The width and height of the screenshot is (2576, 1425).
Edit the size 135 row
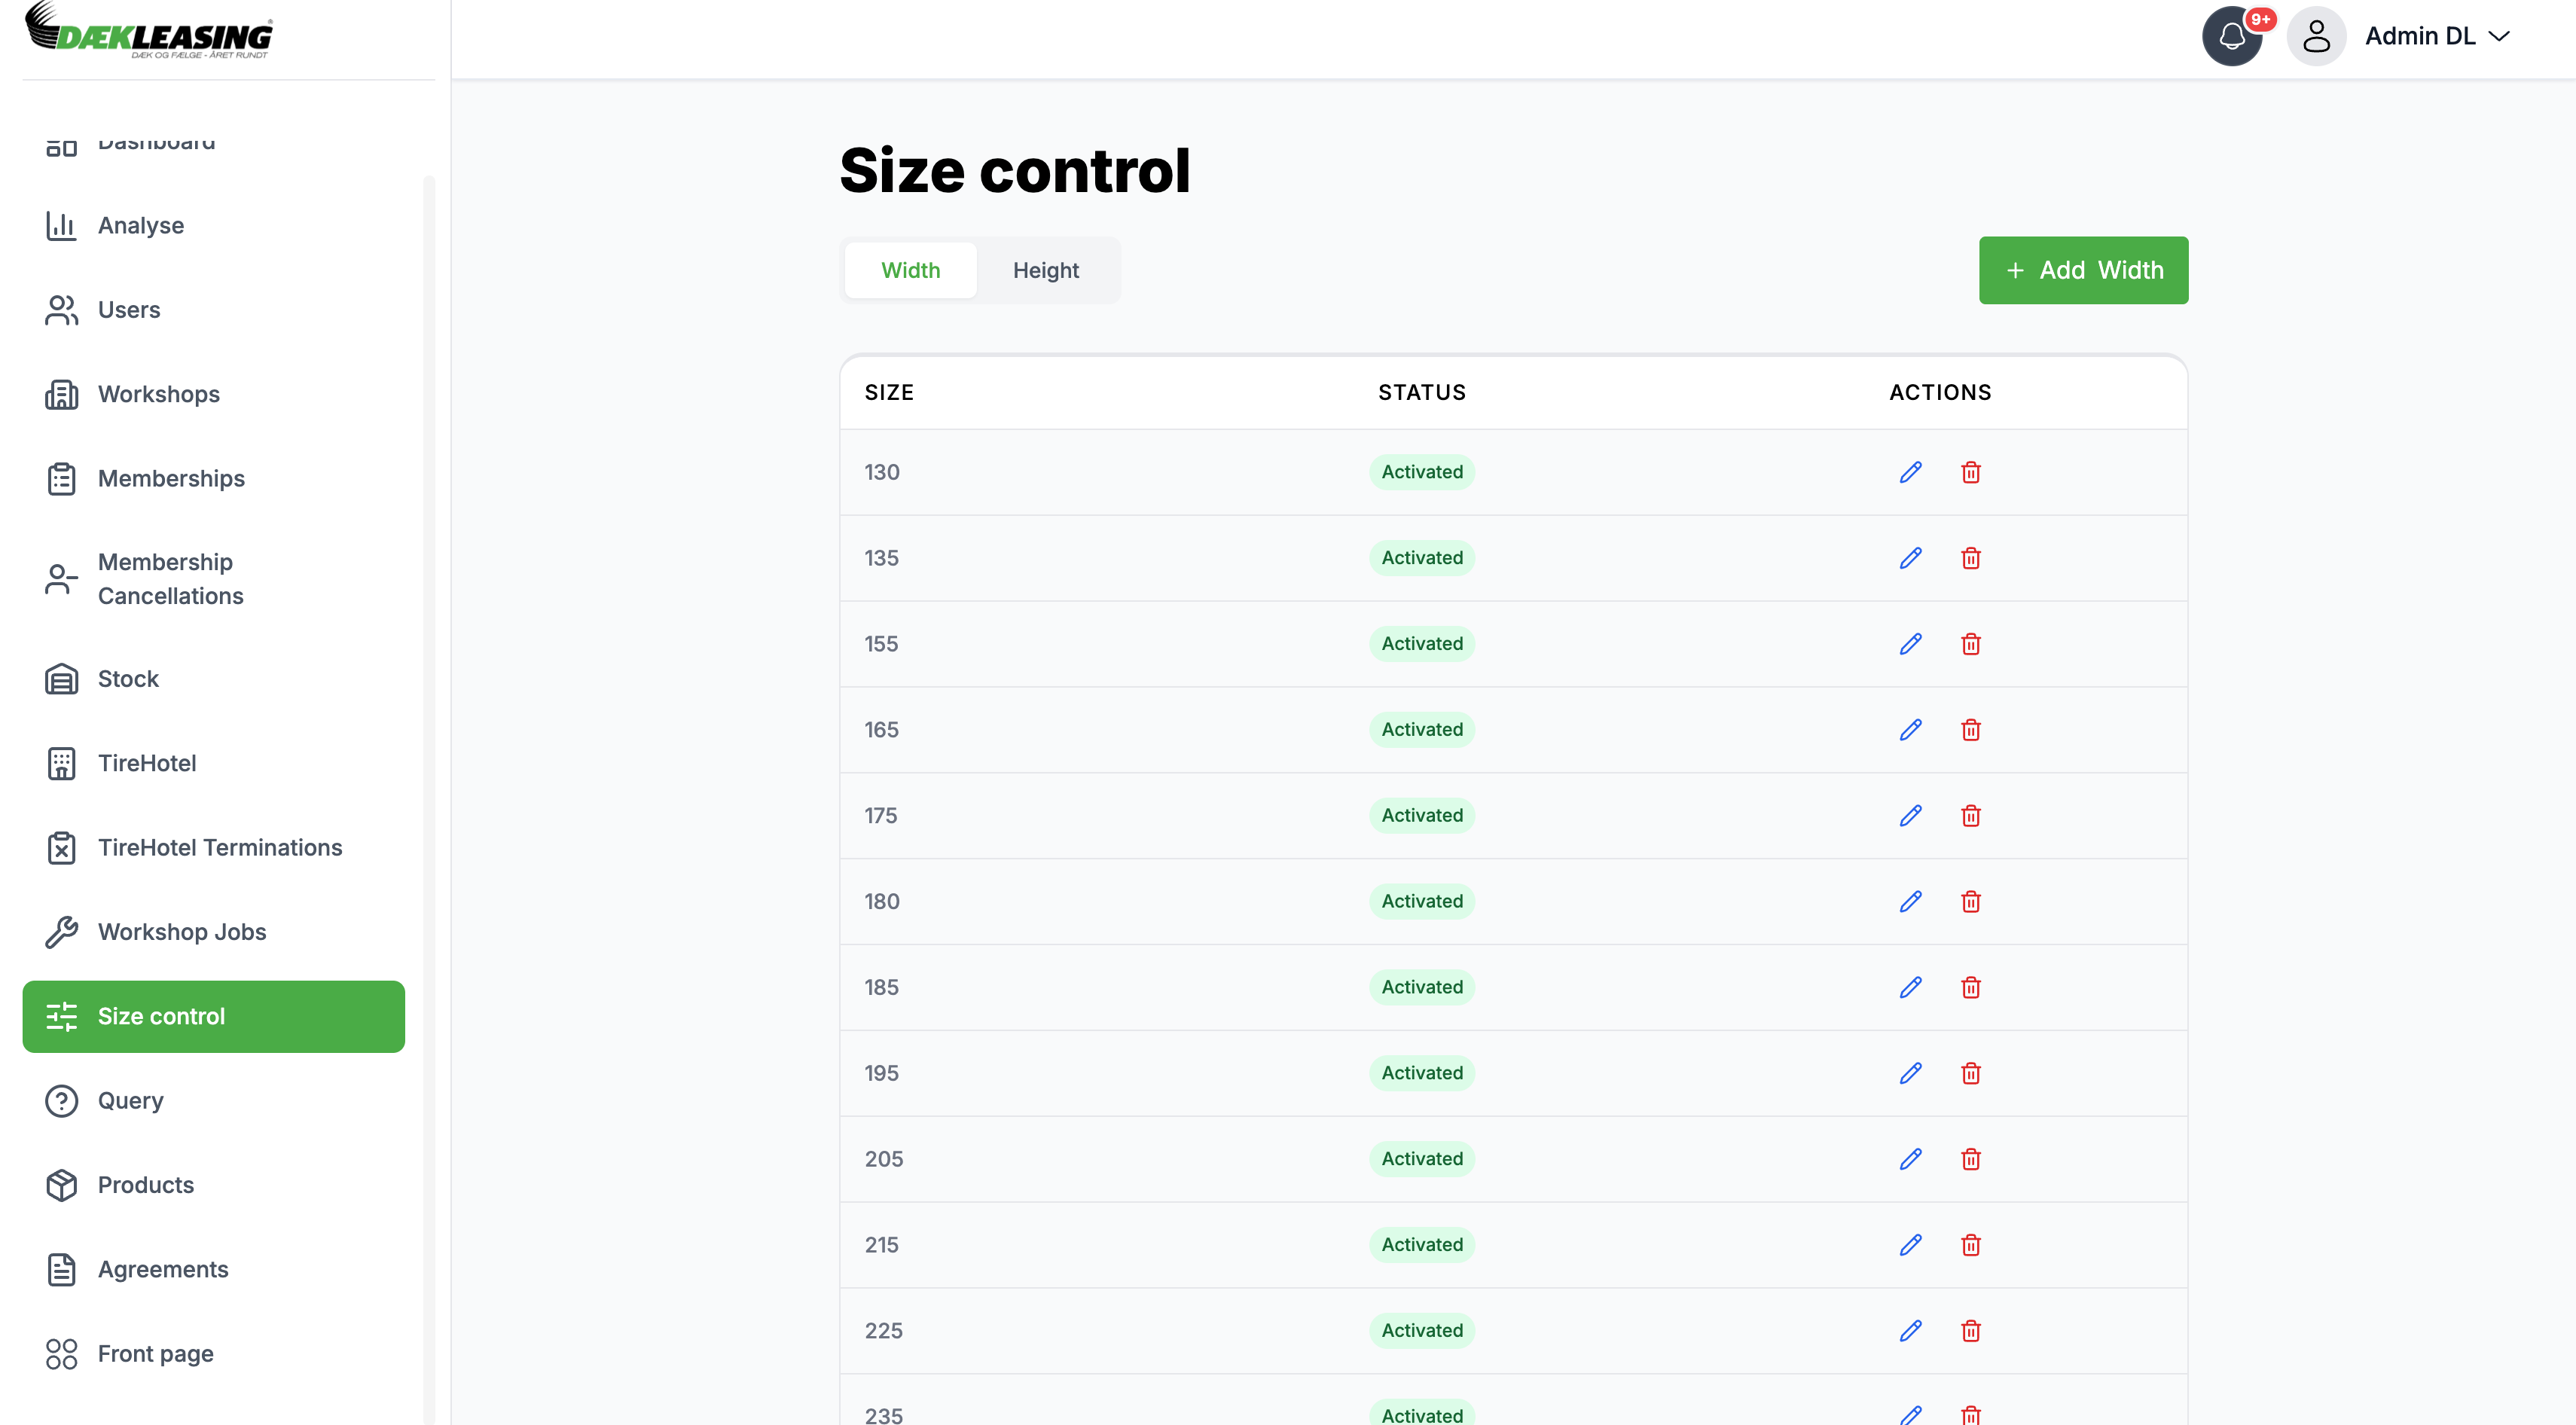(x=1910, y=558)
